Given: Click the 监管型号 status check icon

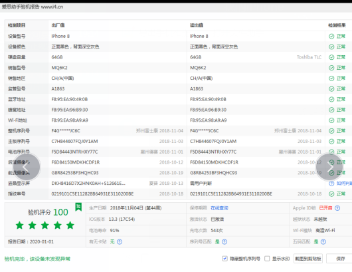Looking at the screenshot, I should [x=331, y=89].
